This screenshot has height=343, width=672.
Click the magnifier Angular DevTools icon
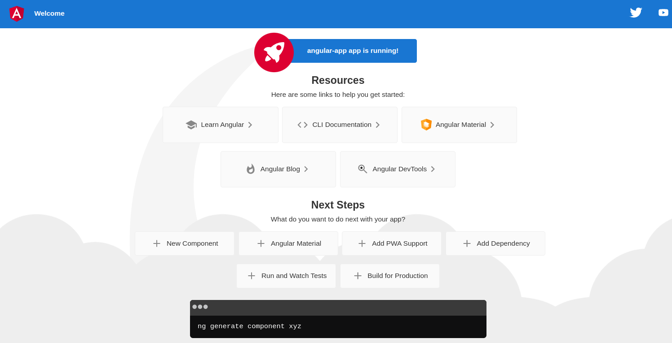[363, 169]
